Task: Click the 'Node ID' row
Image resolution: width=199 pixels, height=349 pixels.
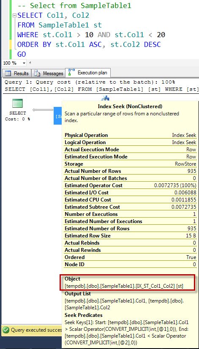Action: [x=131, y=264]
